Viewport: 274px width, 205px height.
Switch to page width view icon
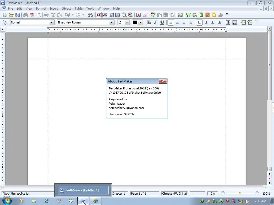click(105, 15)
